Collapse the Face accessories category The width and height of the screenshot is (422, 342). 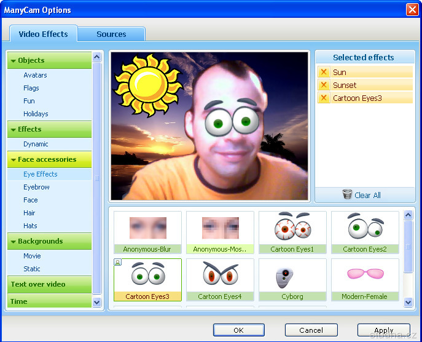(x=50, y=159)
